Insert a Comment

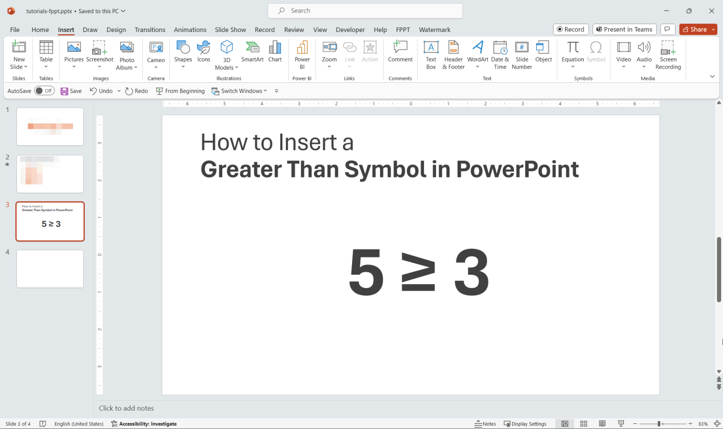point(400,52)
